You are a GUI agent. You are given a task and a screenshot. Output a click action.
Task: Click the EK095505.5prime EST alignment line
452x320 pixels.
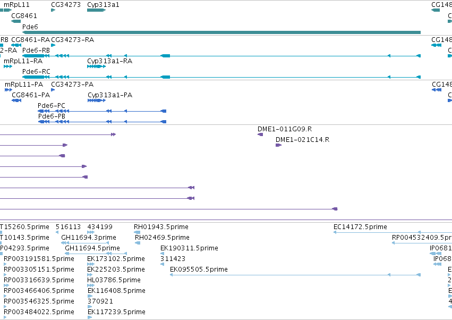(295, 275)
